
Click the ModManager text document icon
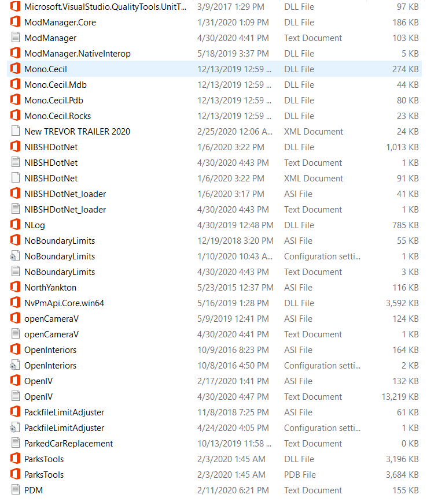tap(15, 38)
